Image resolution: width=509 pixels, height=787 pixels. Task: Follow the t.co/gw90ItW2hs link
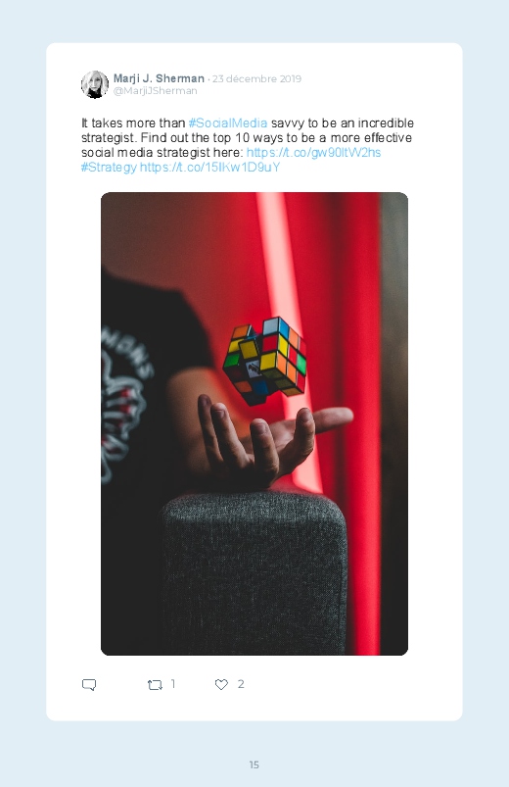pos(313,153)
